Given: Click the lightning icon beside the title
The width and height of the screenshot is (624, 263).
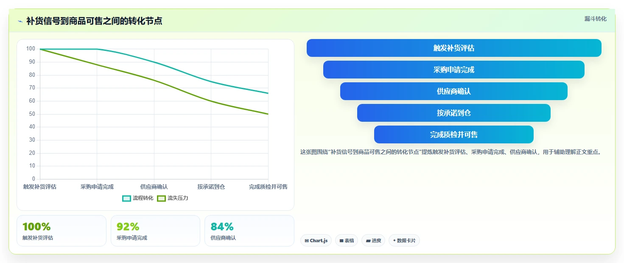Looking at the screenshot, I should tap(20, 21).
